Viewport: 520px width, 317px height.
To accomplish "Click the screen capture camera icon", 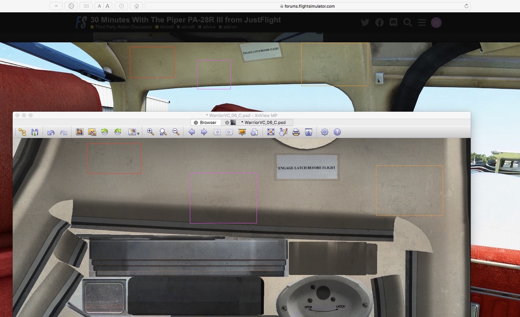I will tap(309, 132).
